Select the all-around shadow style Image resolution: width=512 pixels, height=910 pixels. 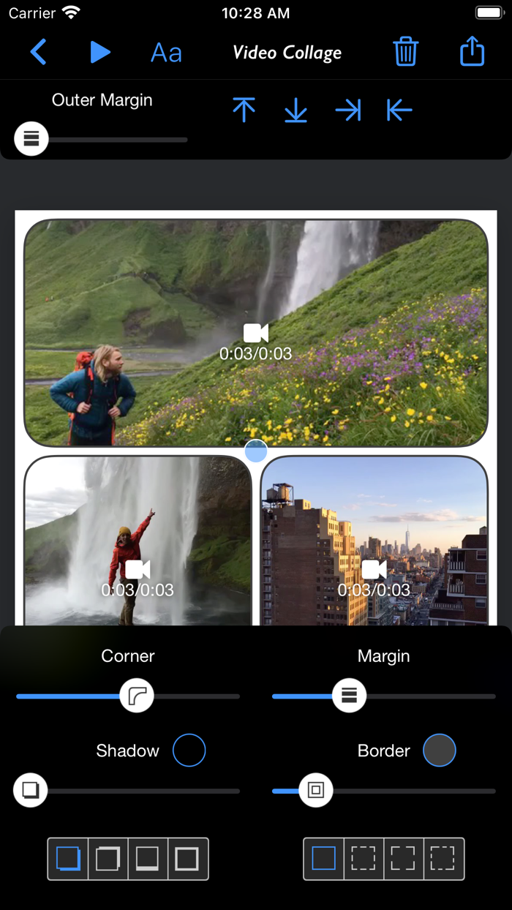pos(188,859)
